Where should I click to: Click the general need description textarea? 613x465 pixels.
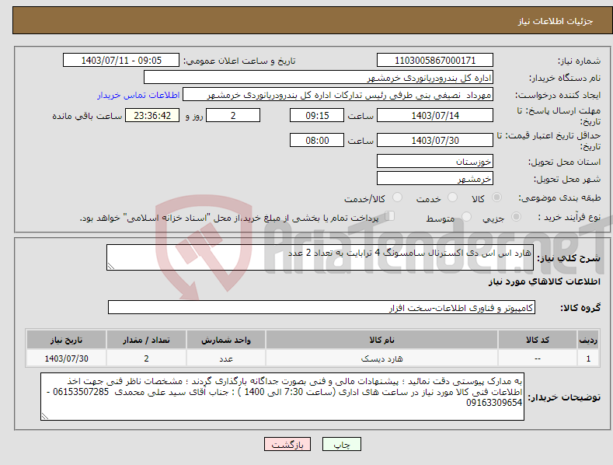coord(320,257)
